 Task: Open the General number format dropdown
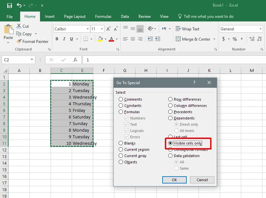260,29
